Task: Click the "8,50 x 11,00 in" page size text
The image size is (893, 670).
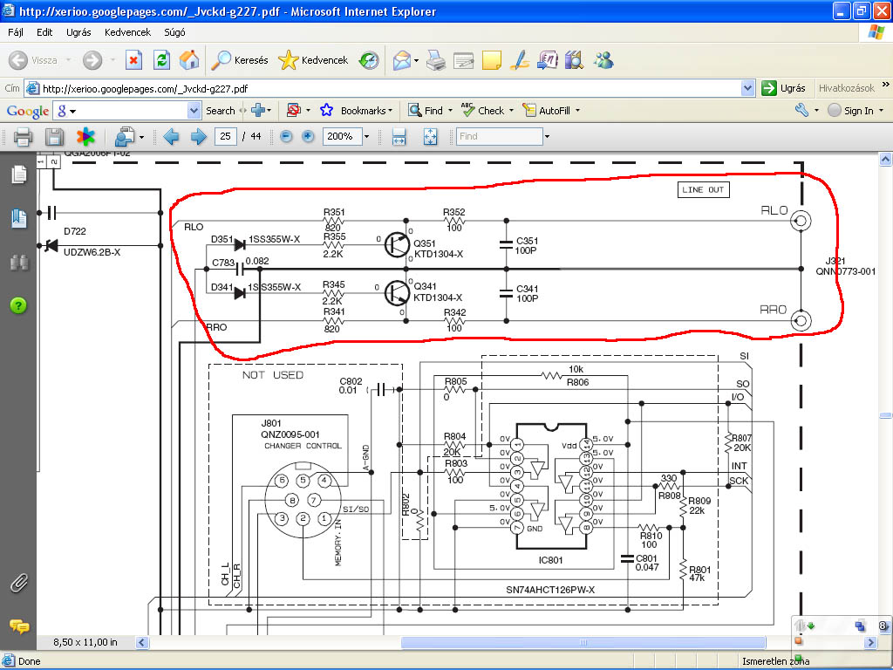Action: pyautogui.click(x=85, y=643)
